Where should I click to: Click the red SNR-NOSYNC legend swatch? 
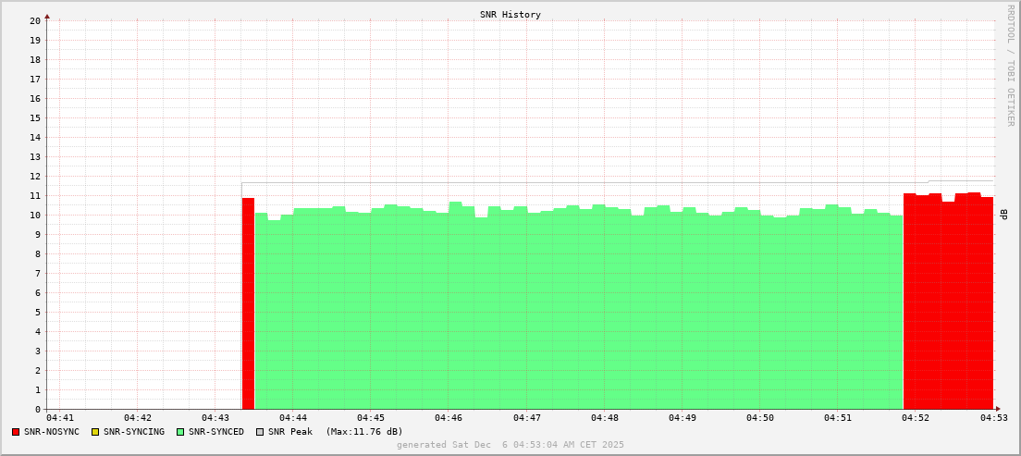tap(16, 432)
